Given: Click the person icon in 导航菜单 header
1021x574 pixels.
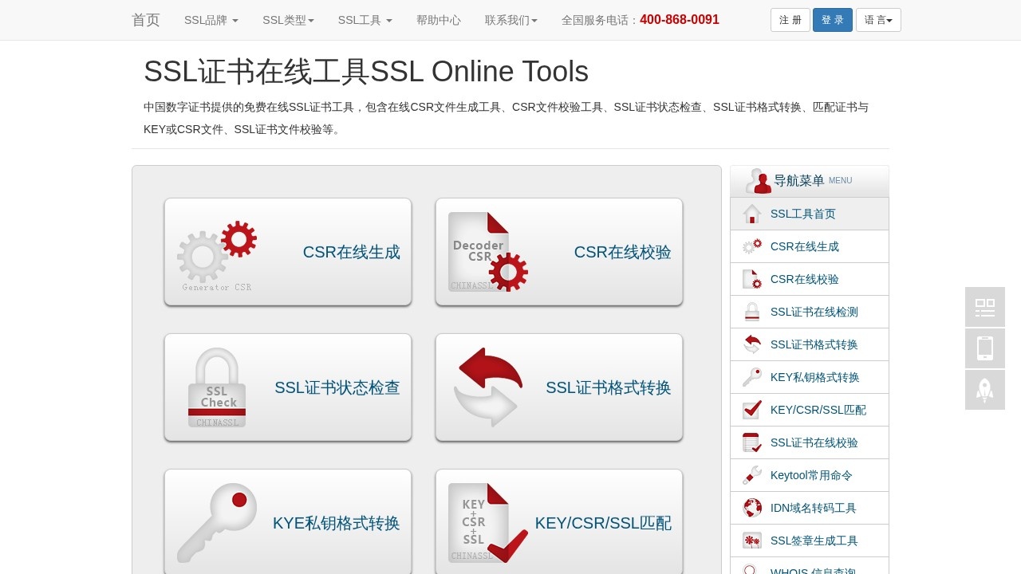Looking at the screenshot, I should 759,181.
